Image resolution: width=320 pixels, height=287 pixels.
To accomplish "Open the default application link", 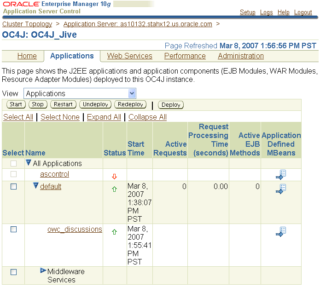I will 51,187.
